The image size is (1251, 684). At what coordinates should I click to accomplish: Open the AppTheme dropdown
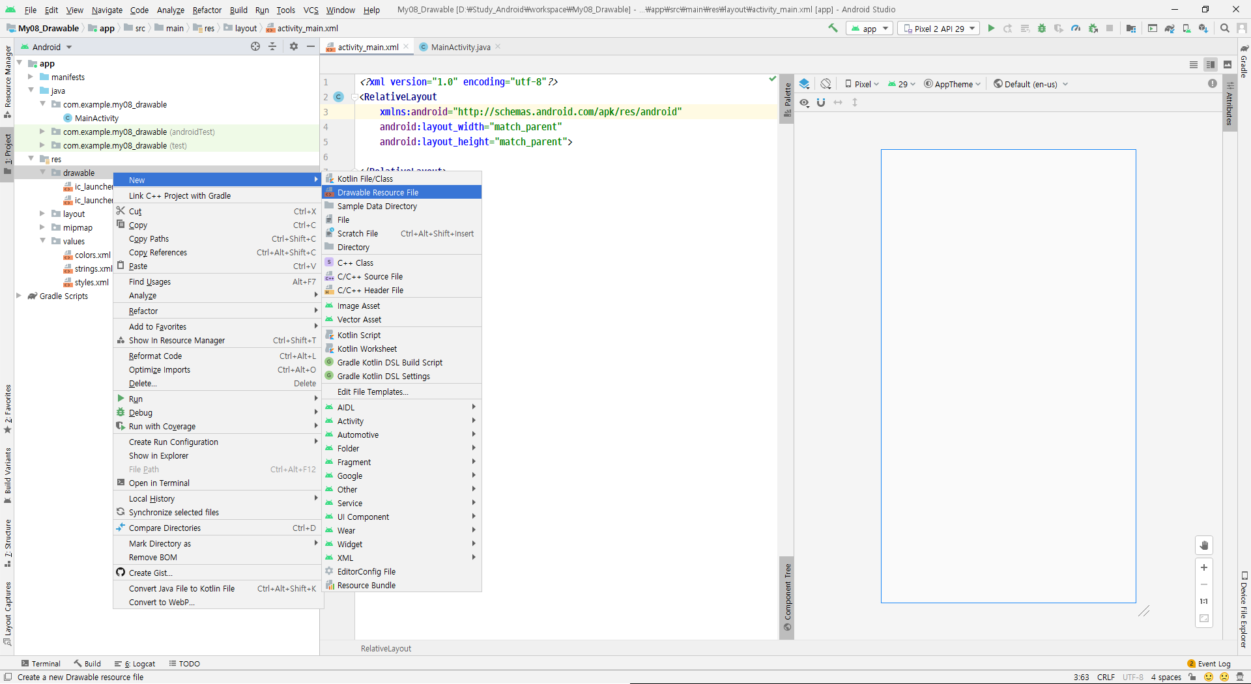click(x=953, y=84)
